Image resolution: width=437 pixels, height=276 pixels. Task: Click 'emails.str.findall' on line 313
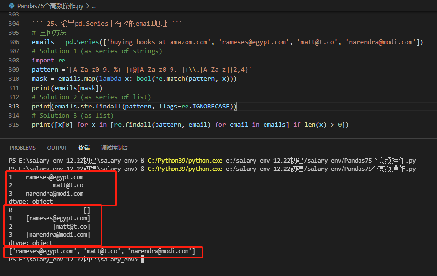pos(88,106)
